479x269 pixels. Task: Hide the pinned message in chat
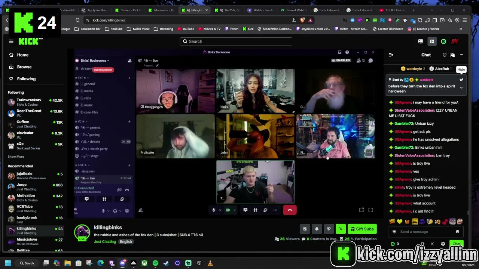pos(461,80)
